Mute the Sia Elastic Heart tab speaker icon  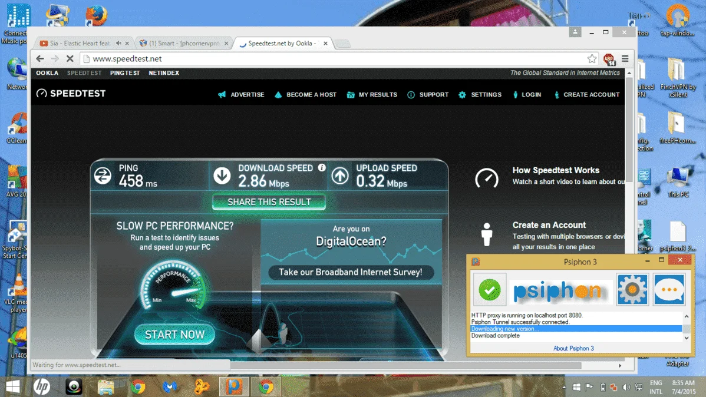click(x=118, y=43)
